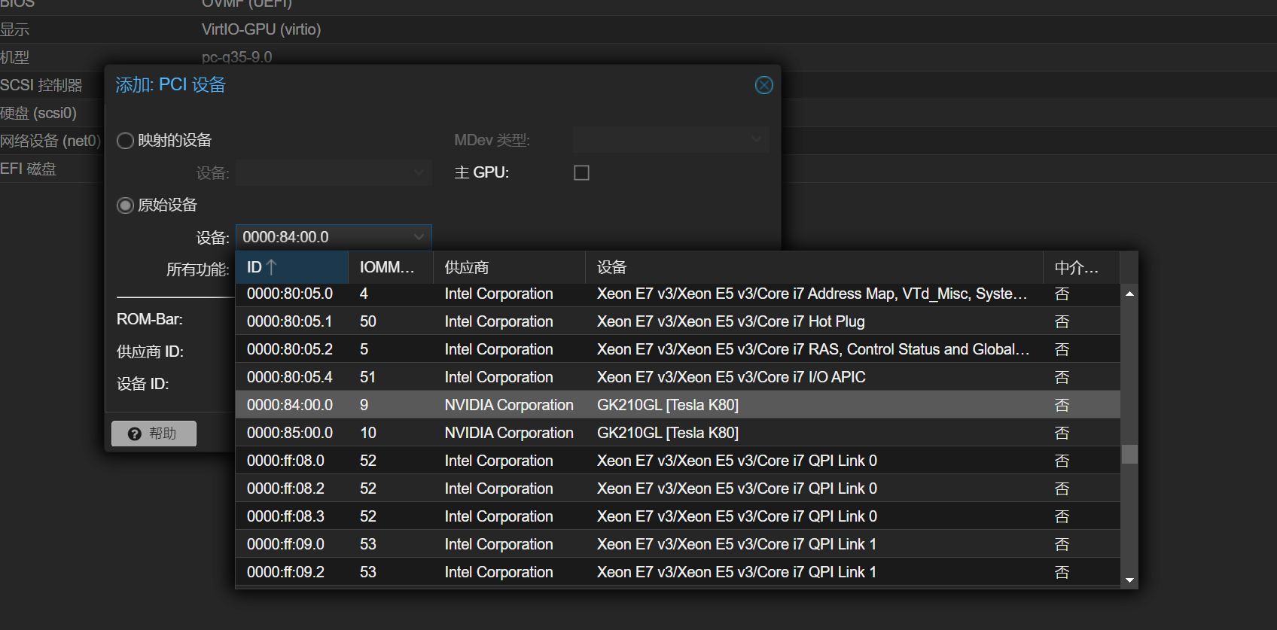Click the Help button's question mark icon
The height and width of the screenshot is (630, 1277).
click(x=135, y=434)
